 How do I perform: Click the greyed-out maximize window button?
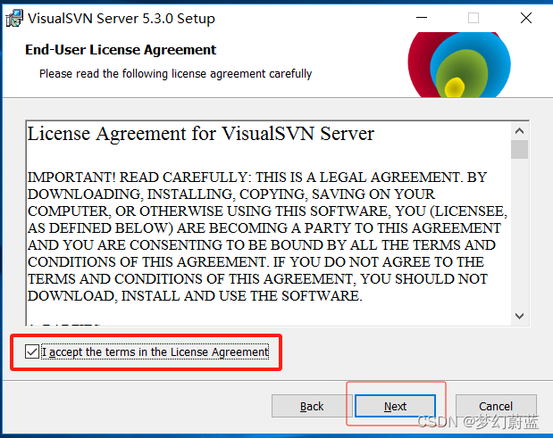click(x=473, y=18)
